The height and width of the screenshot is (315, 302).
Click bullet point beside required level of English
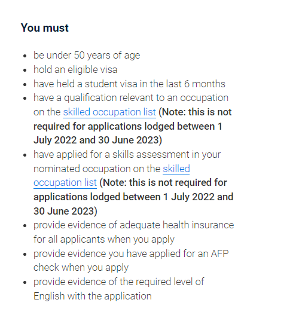click(x=25, y=283)
